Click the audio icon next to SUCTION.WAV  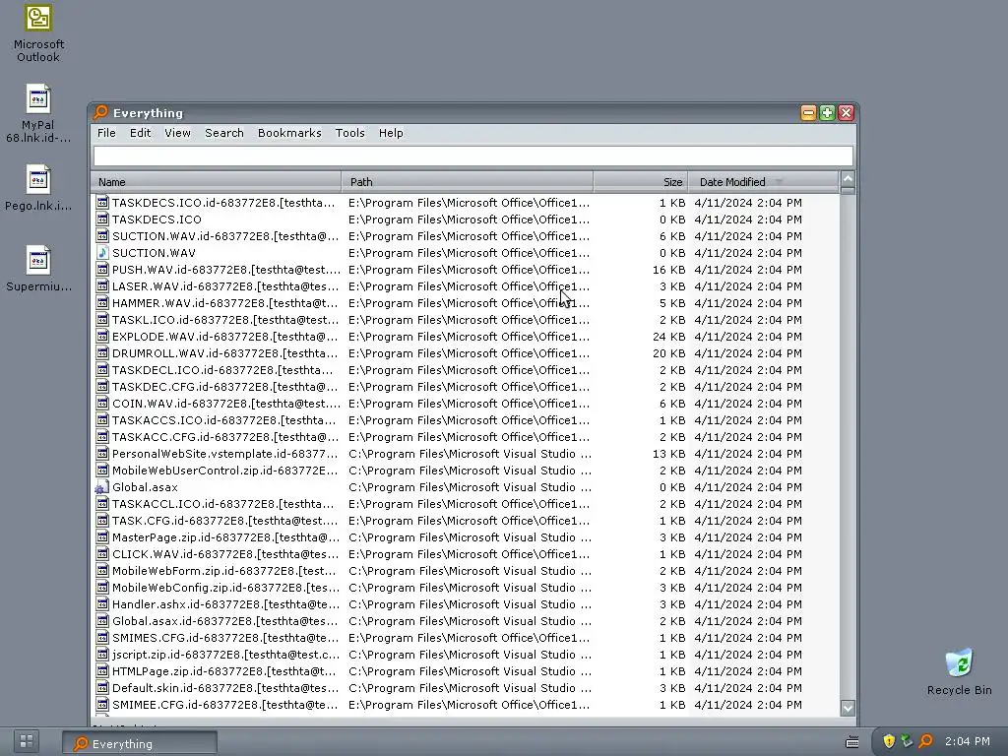coord(102,253)
